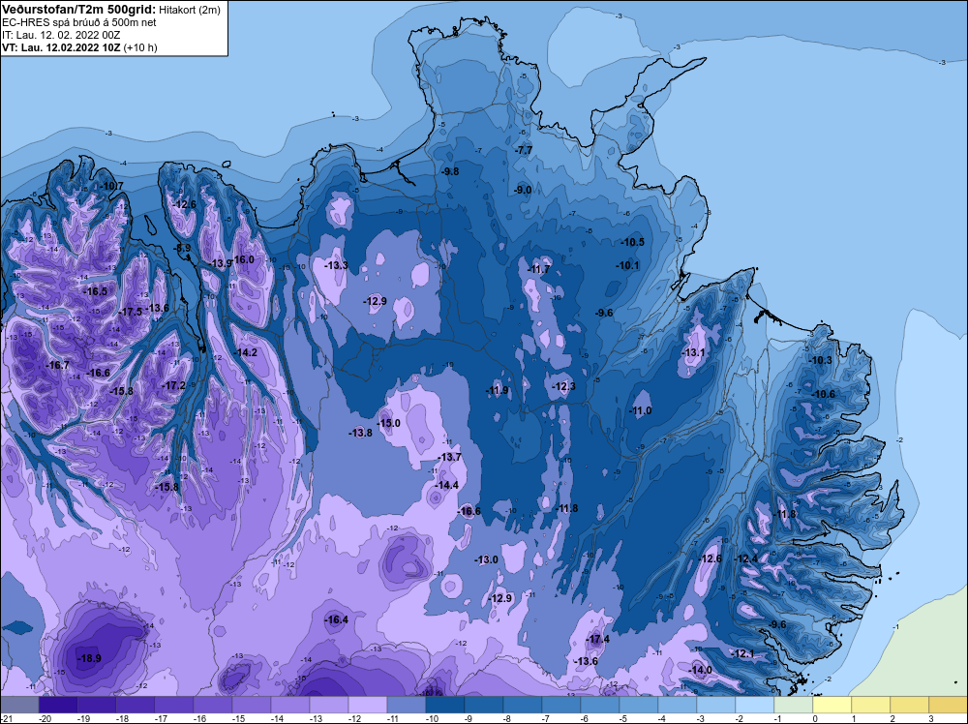
Task: Click the 'IT: Lau. 12. 02. 2022 00Z' line
Action: tap(60, 35)
